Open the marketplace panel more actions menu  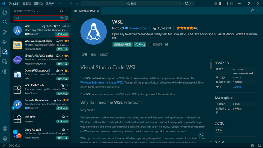coord(67,11)
